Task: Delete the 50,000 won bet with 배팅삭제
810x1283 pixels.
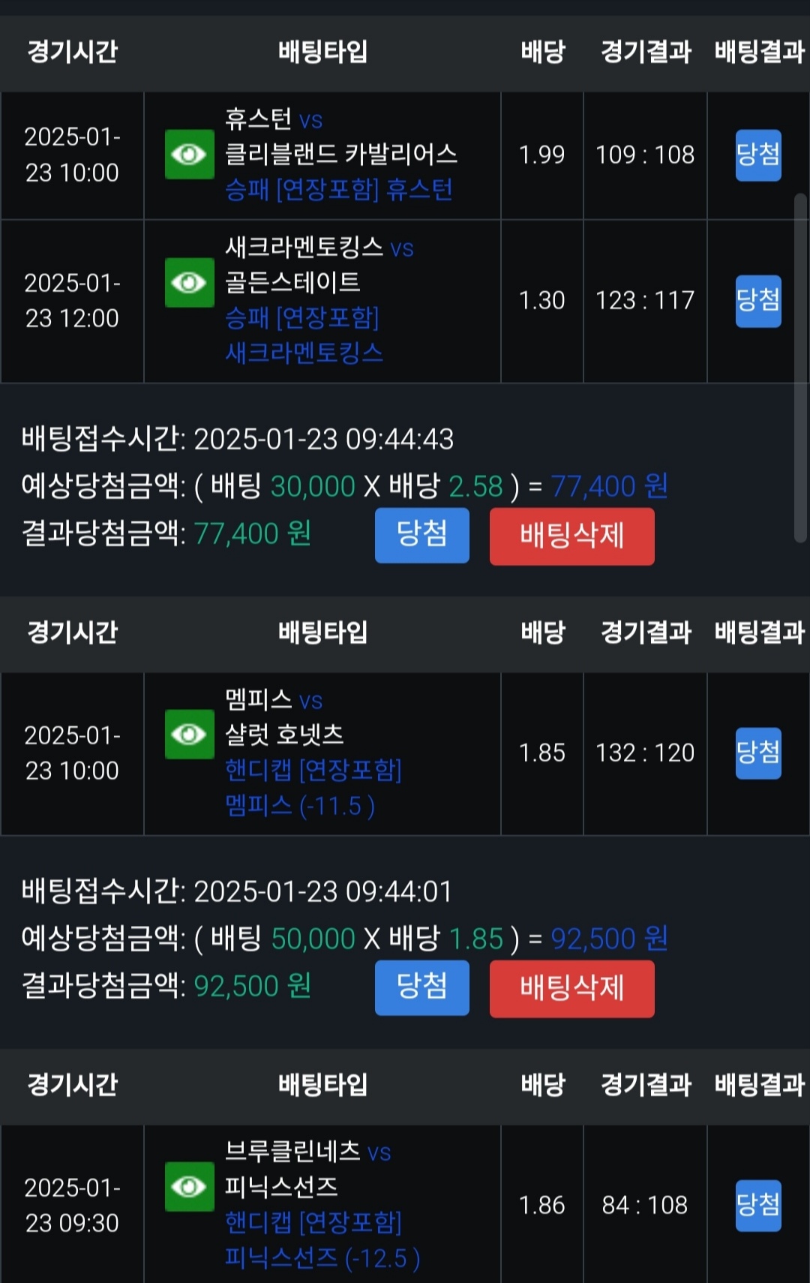Action: point(571,988)
